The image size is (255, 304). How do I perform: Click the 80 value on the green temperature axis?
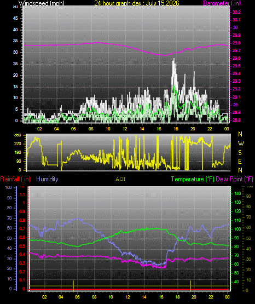(x=236, y=246)
